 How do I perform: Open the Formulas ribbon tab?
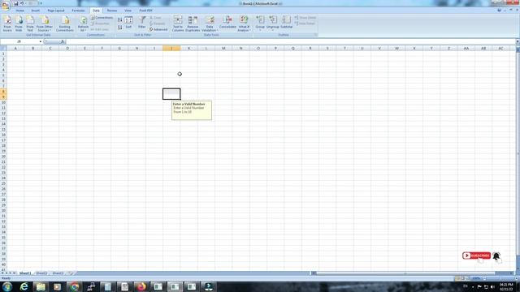point(79,11)
